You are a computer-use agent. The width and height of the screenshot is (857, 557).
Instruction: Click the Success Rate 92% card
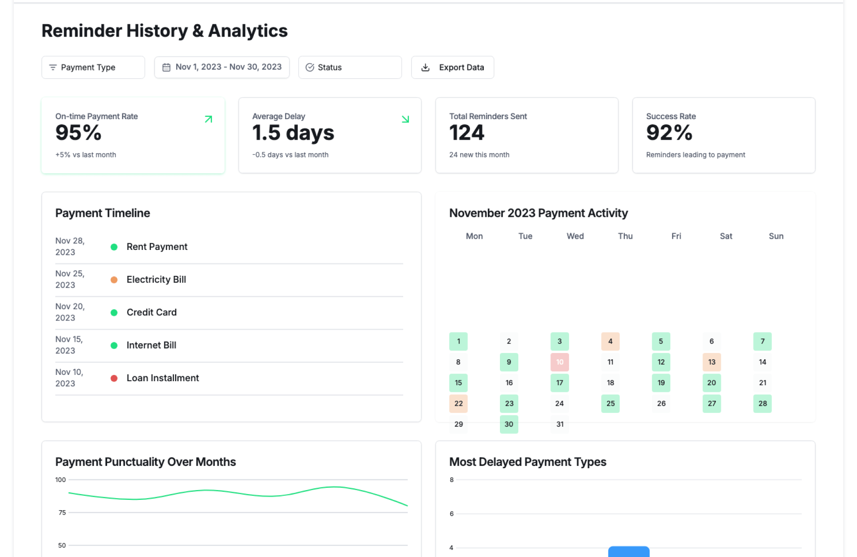(723, 135)
